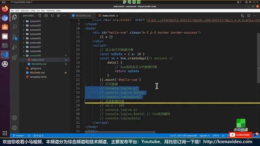Launch Firefox from the Ubuntu dock
The height and width of the screenshot is (146, 260).
click(x=5, y=9)
